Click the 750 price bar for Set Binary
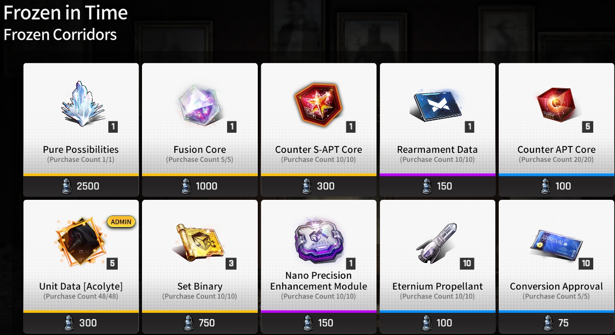The width and height of the screenshot is (615, 335). point(200,323)
